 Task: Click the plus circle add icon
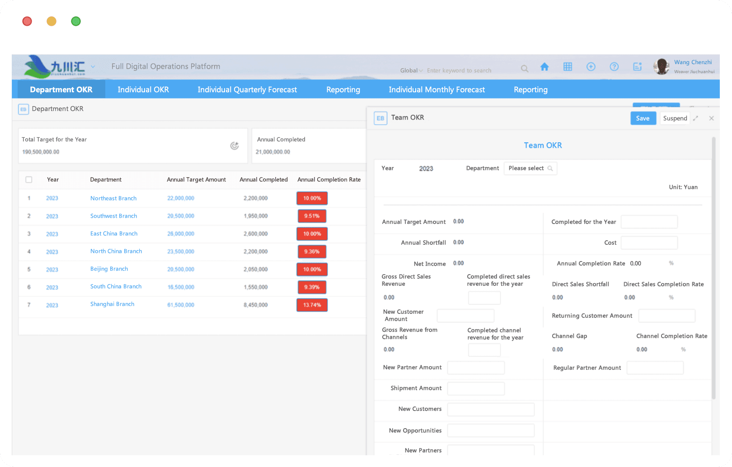[x=591, y=67]
